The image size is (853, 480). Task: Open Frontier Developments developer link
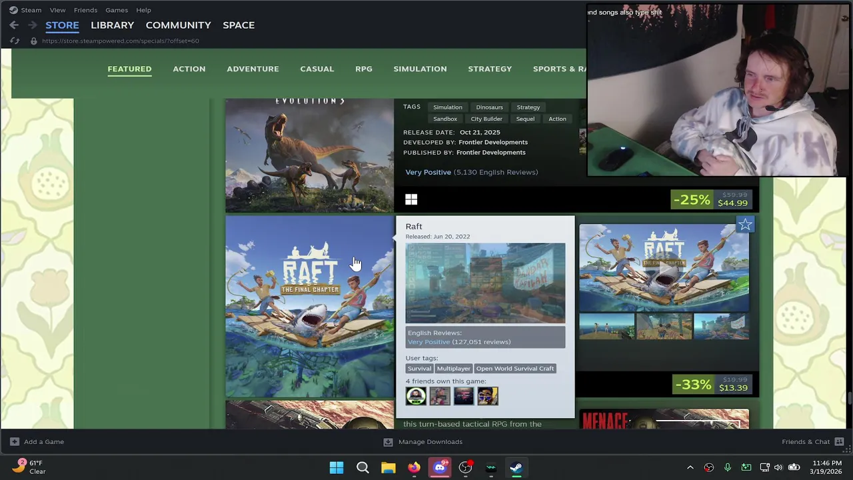click(x=493, y=142)
